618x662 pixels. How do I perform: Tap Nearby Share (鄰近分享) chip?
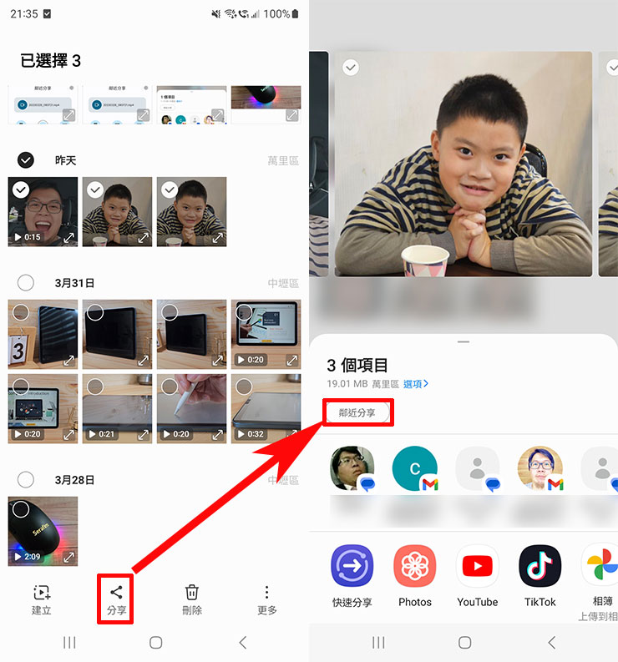click(x=357, y=412)
